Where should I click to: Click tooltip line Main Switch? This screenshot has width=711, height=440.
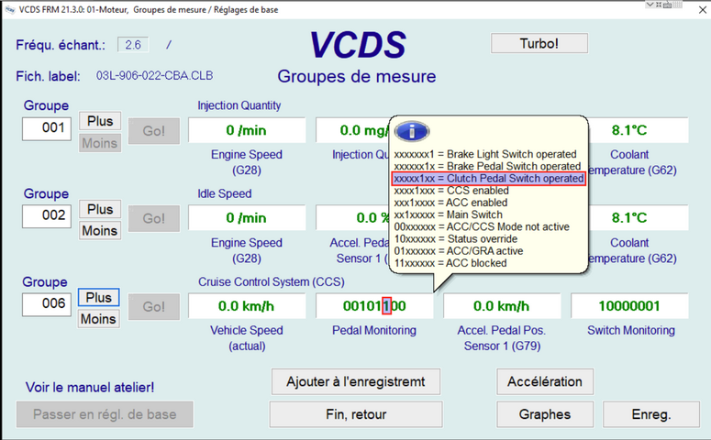click(x=448, y=214)
